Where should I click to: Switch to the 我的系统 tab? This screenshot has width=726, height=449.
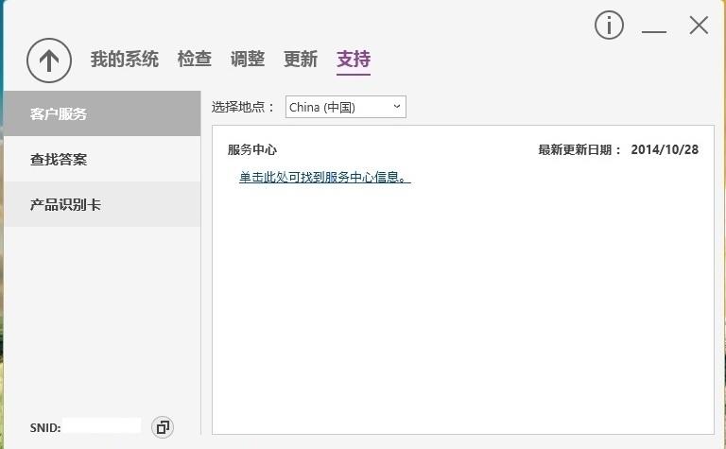tap(125, 59)
